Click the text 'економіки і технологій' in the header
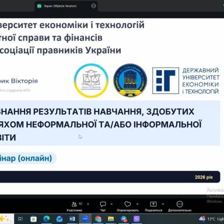Image resolution: width=224 pixels, height=224 pixels. 92,25
